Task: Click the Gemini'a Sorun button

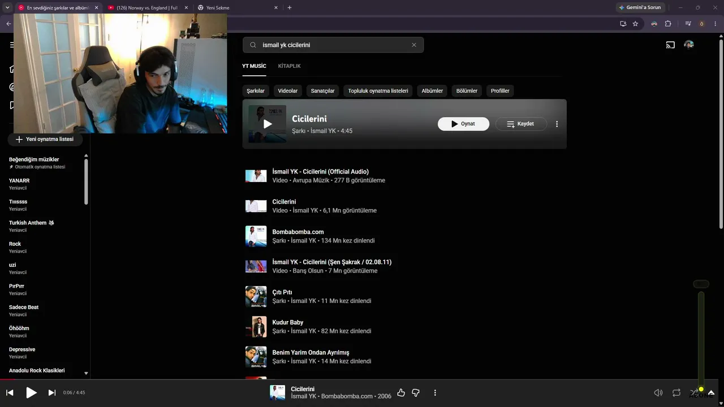Action: (x=640, y=8)
